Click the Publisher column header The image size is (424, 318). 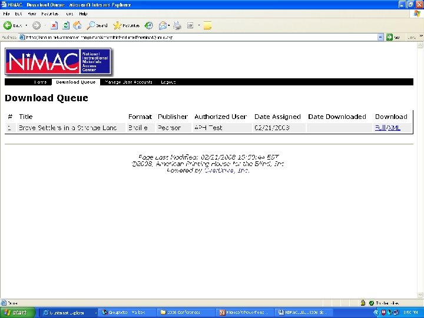tap(173, 117)
